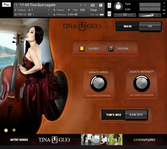Screen dimensions: 167x149
Task: Minimize the instrument view with dash
Action: 164,7
